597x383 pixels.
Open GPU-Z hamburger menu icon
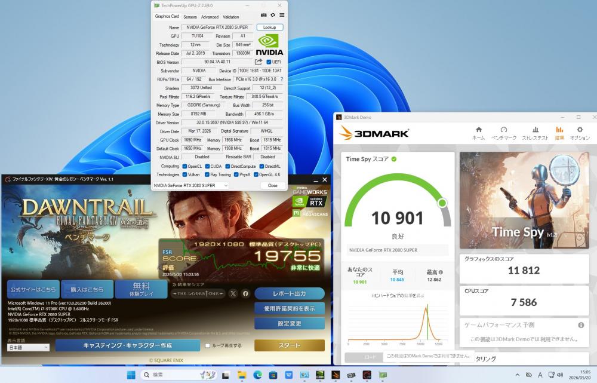pos(282,16)
